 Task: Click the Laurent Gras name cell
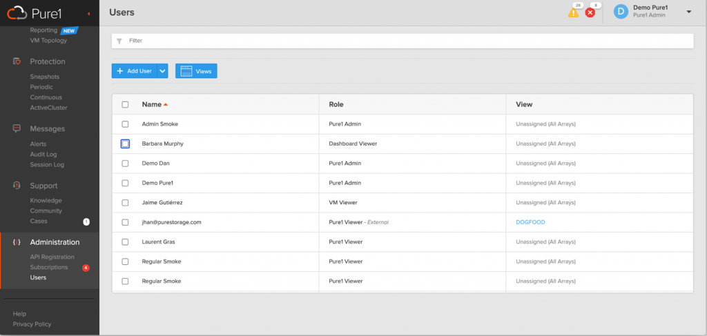158,242
